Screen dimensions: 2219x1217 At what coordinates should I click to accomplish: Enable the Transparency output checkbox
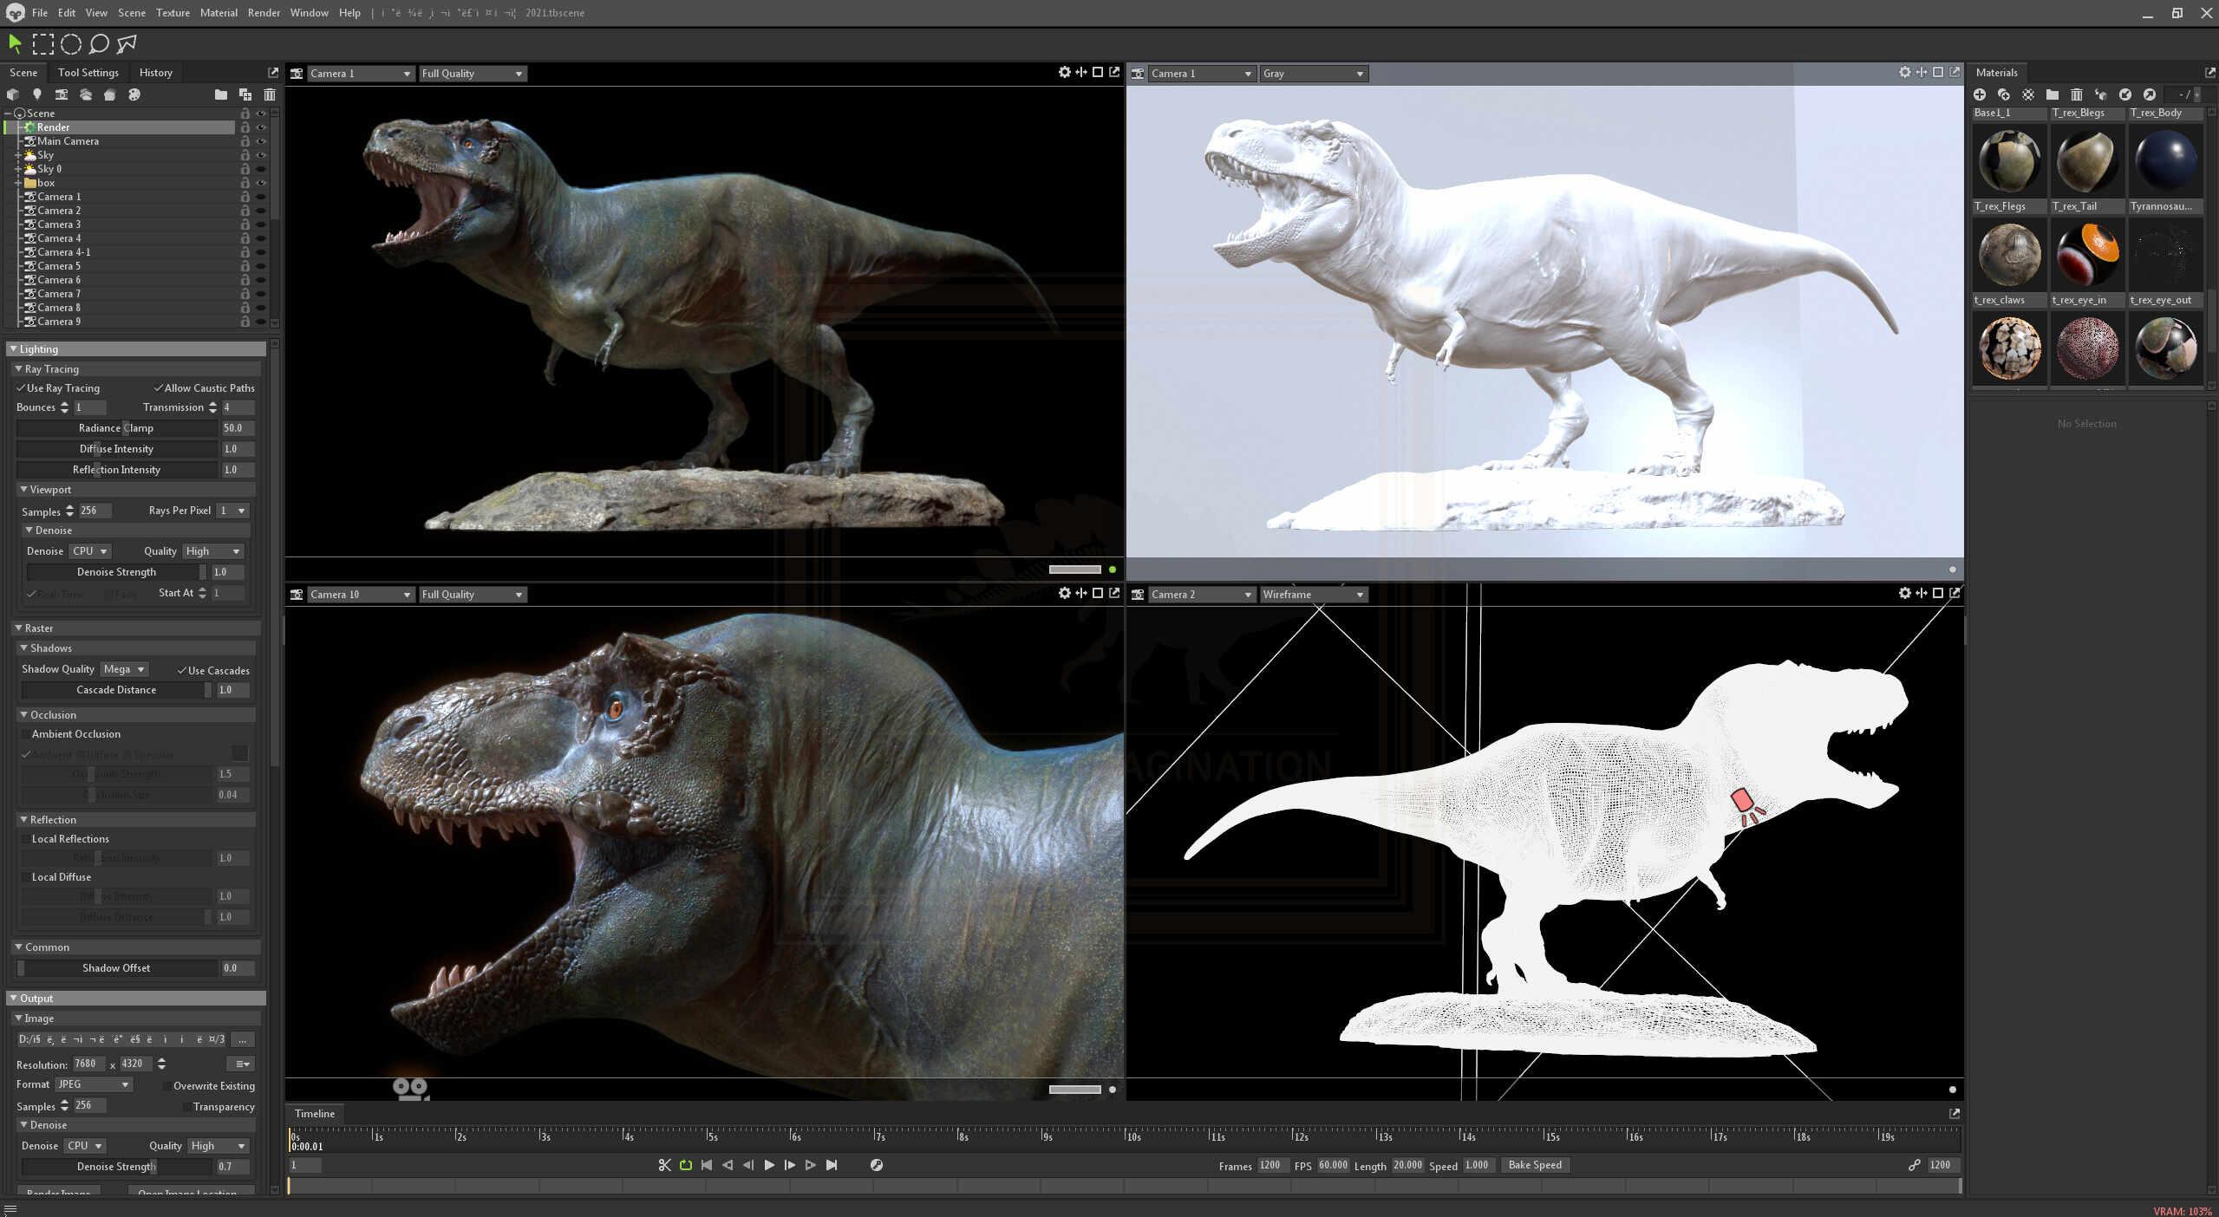[x=187, y=1106]
